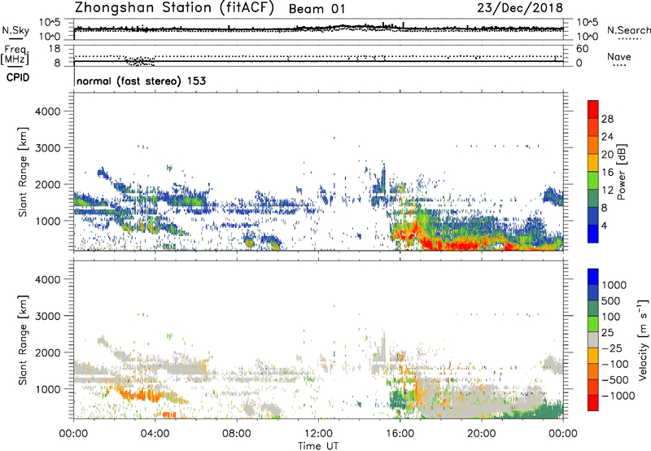Click the 'Power [dB]' color bar label
651x451 pixels.
click(622, 172)
